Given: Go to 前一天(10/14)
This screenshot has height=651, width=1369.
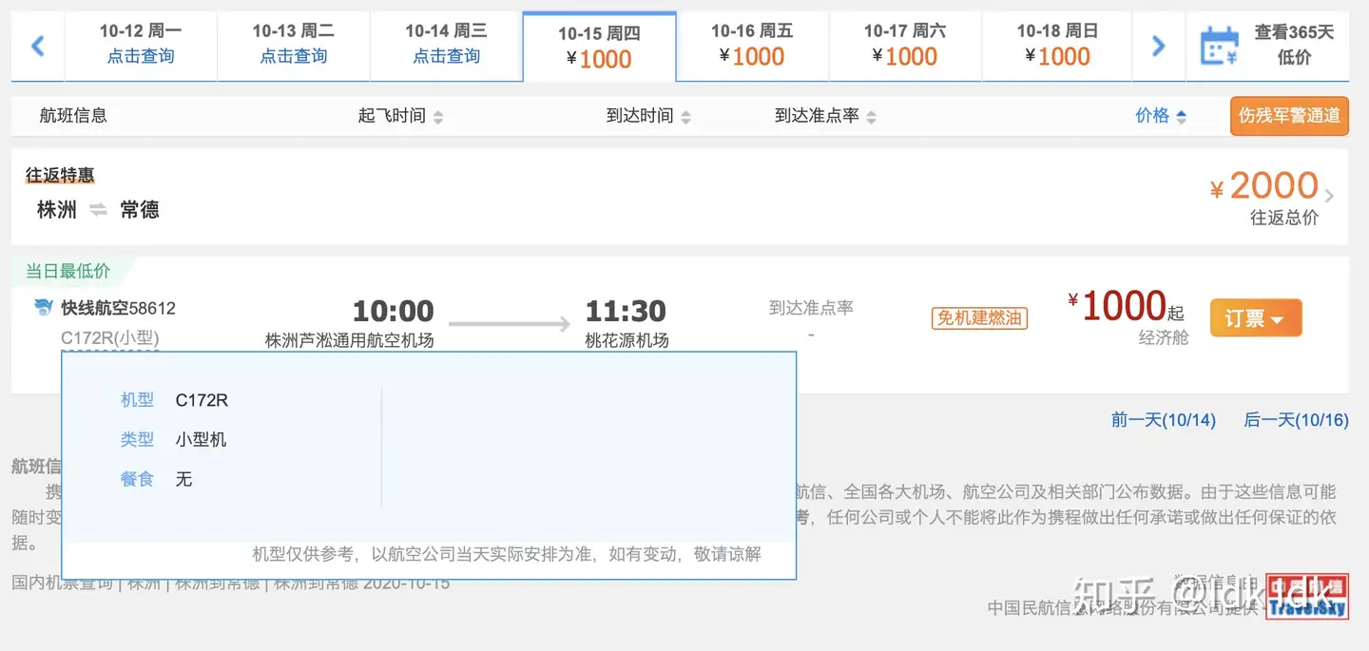Looking at the screenshot, I should pos(1164,420).
